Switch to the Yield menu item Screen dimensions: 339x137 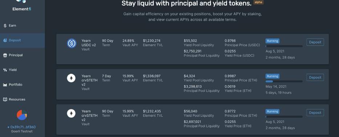click(10, 70)
